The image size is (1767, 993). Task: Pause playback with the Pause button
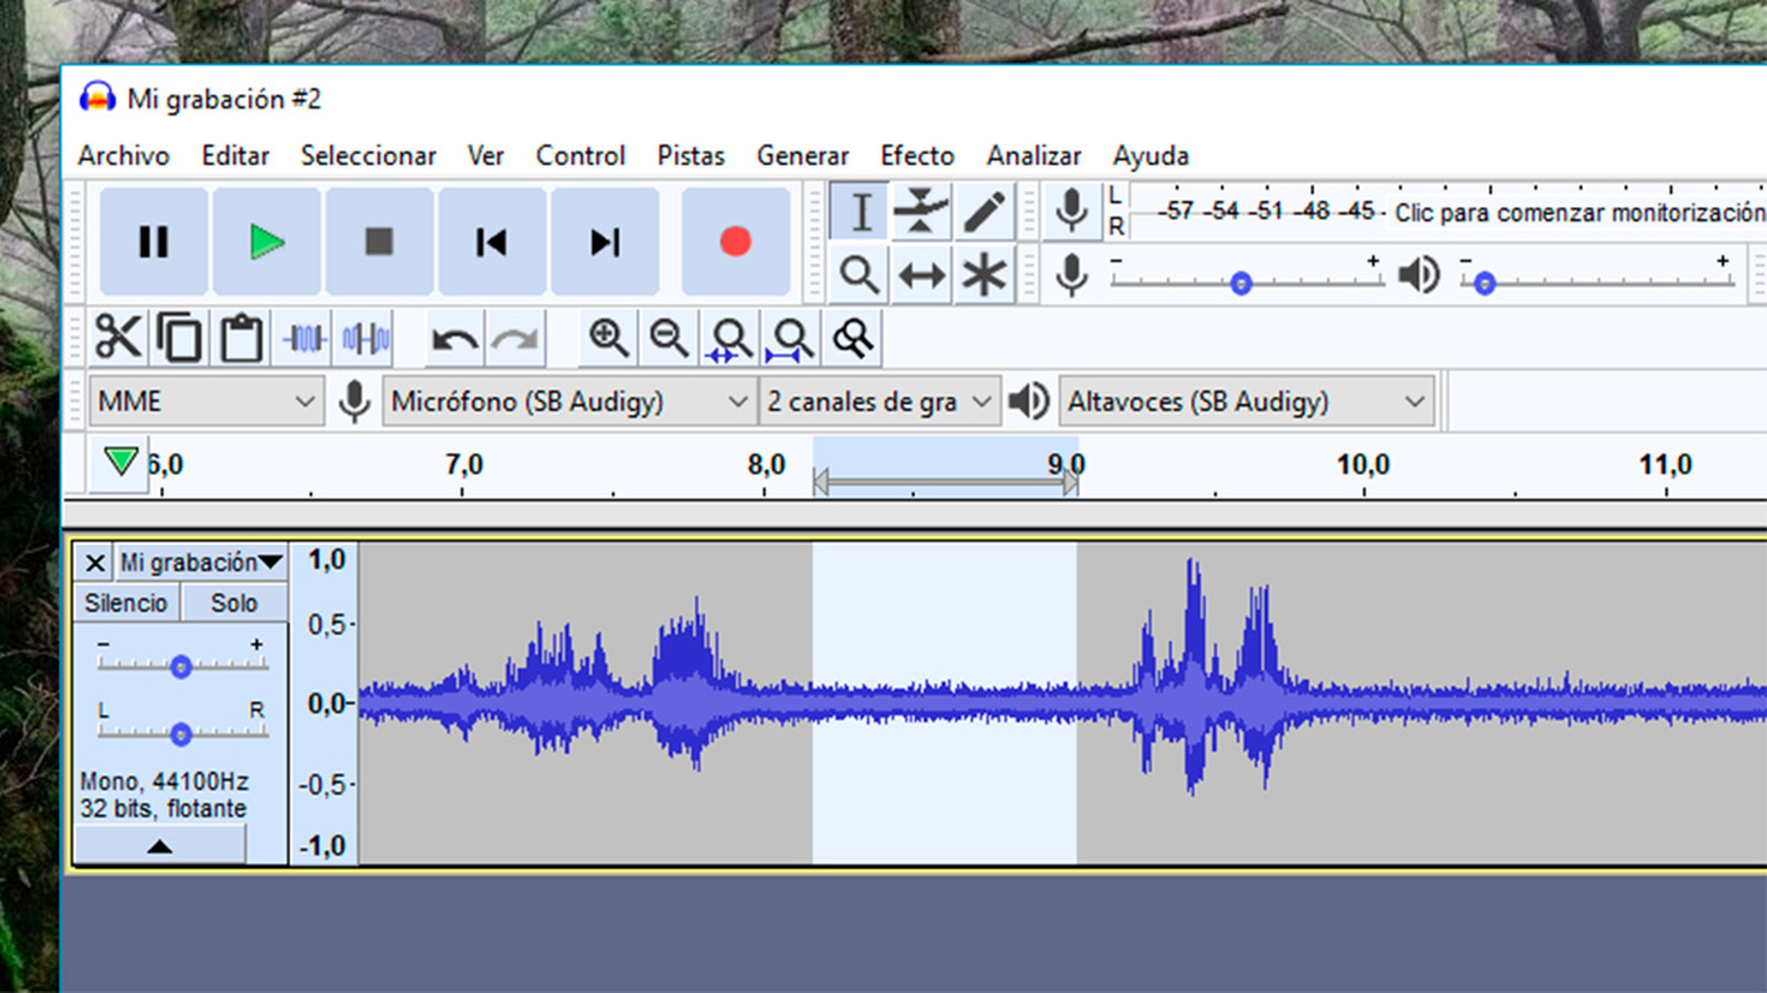point(154,242)
